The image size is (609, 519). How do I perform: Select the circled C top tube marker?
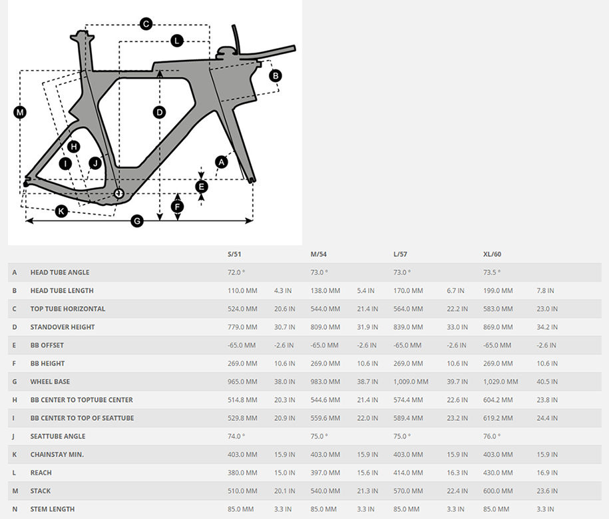[146, 24]
